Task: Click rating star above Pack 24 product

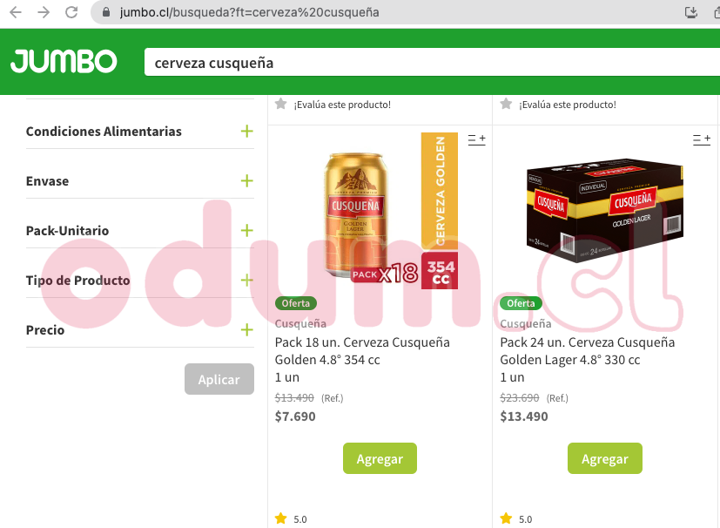Action: pos(506,104)
